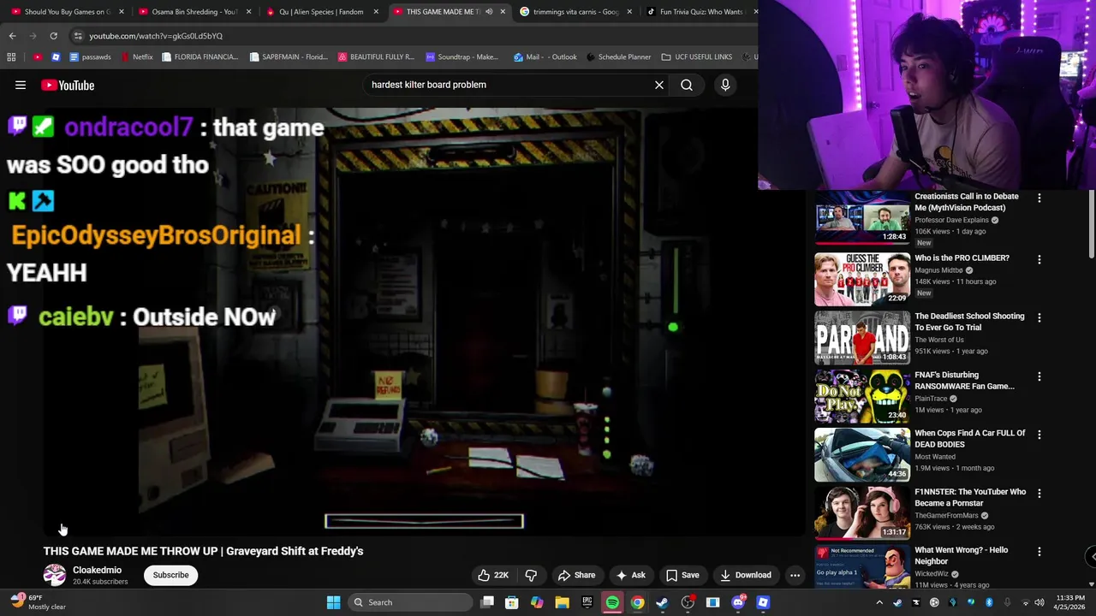
Task: Share the video
Action: [576, 575]
